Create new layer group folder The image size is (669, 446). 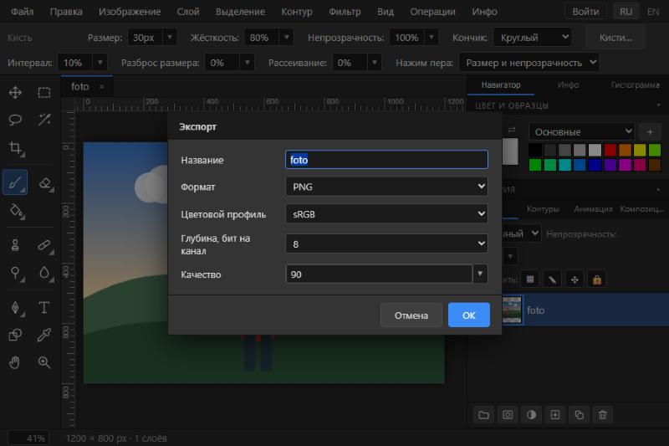coord(483,415)
